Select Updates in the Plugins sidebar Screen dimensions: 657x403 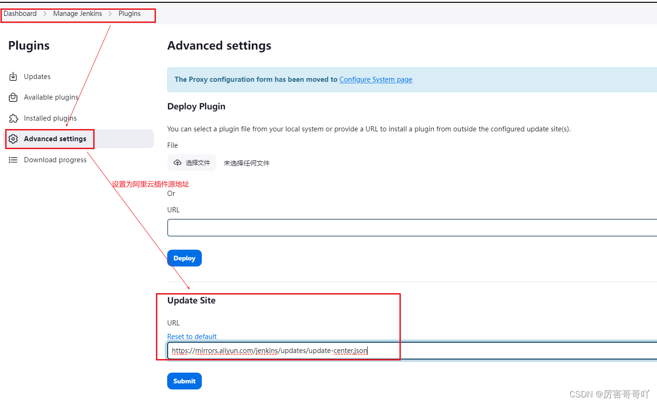(x=37, y=76)
